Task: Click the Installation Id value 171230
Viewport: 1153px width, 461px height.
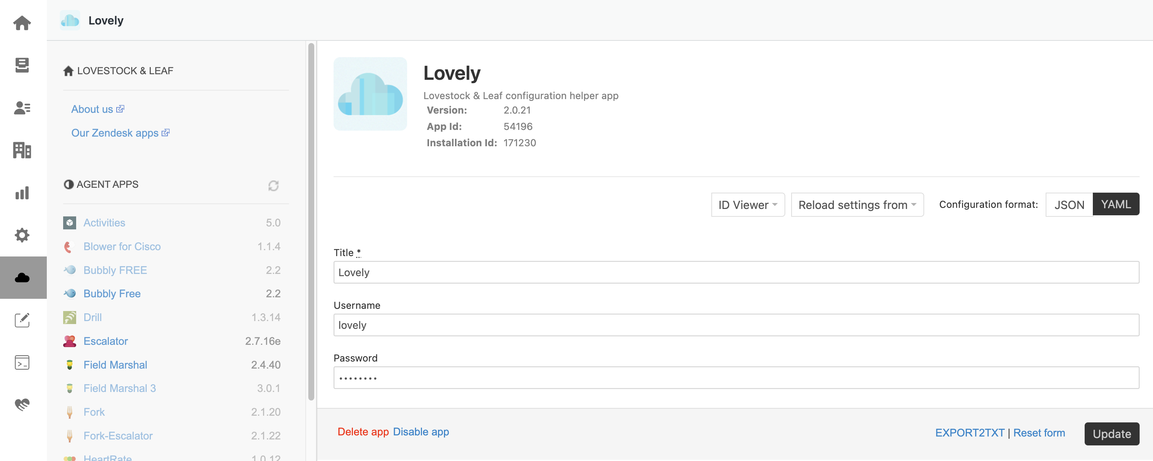Action: pos(520,143)
